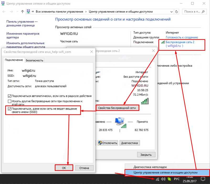Screen dimensions: 210x184
Task: Close the wireless network properties dialog
Action: pyautogui.click(x=92, y=52)
